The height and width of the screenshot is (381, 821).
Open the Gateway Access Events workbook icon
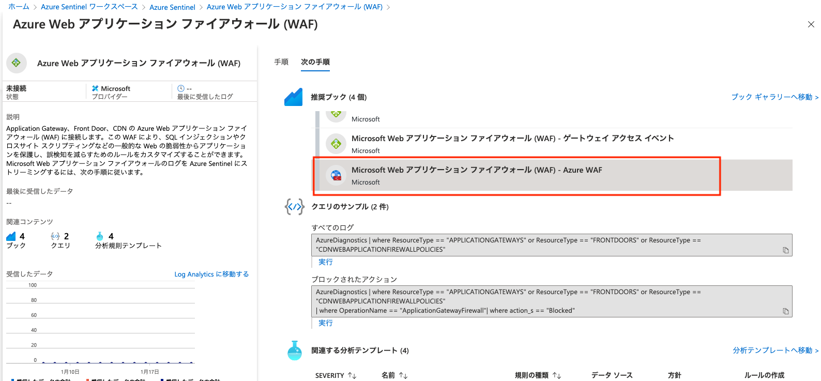point(336,144)
